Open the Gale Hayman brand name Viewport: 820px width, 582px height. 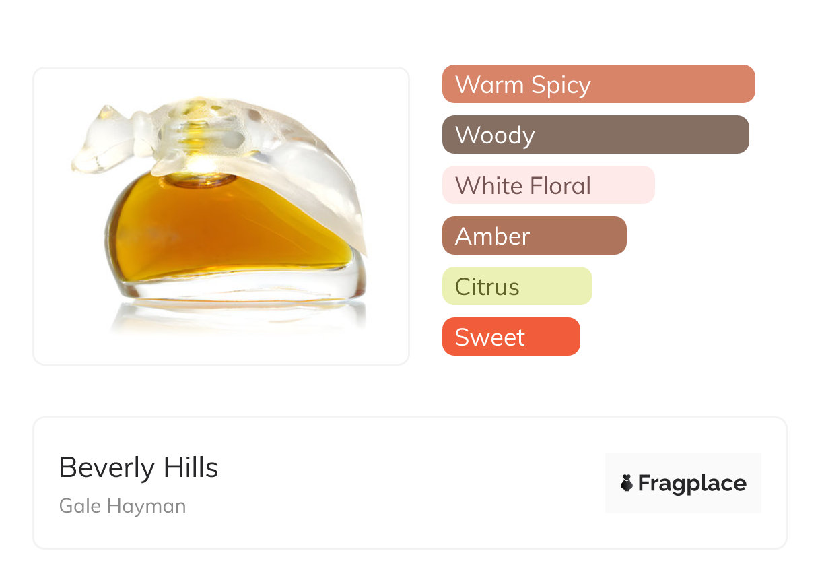click(x=123, y=506)
